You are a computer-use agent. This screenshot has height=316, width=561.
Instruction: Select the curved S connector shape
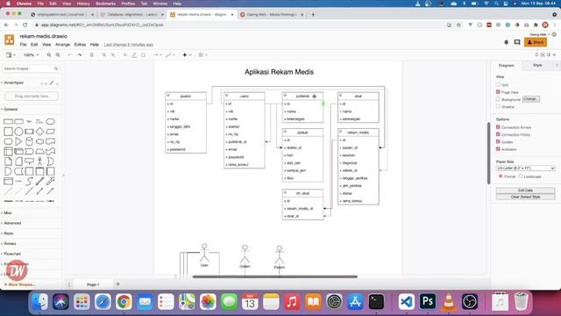[x=29, y=182]
